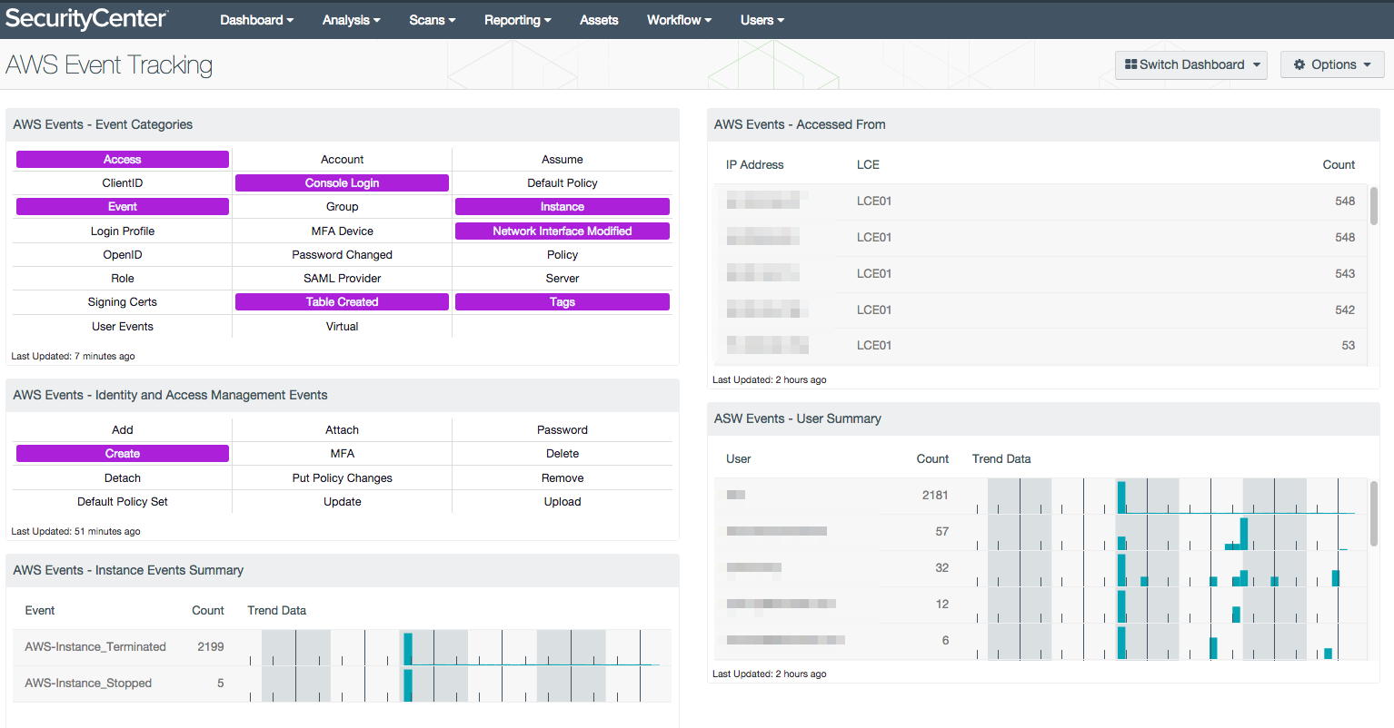Screen dimensions: 1394x728
Task: Click the ClientID category cell
Action: pyautogui.click(x=123, y=183)
